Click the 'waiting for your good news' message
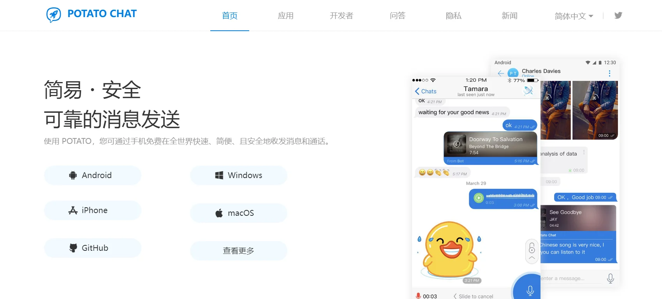This screenshot has height=299, width=662. [462, 112]
